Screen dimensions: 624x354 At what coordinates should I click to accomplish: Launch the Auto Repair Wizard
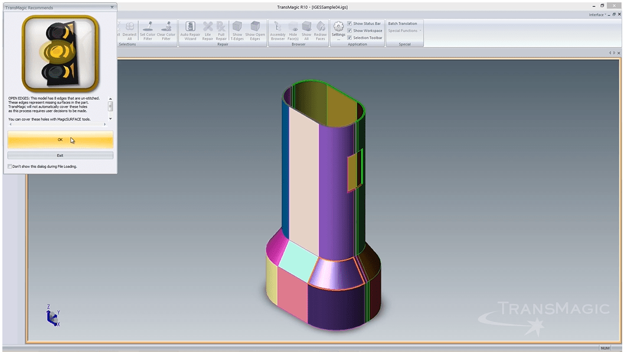pyautogui.click(x=190, y=30)
